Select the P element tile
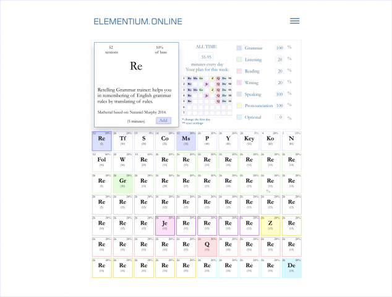This screenshot has height=297, width=392. 207,141
